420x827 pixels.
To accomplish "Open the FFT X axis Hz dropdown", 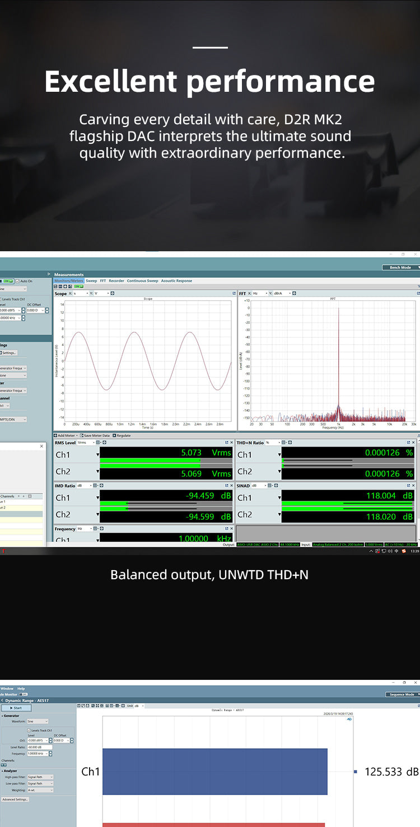I will click(260, 293).
